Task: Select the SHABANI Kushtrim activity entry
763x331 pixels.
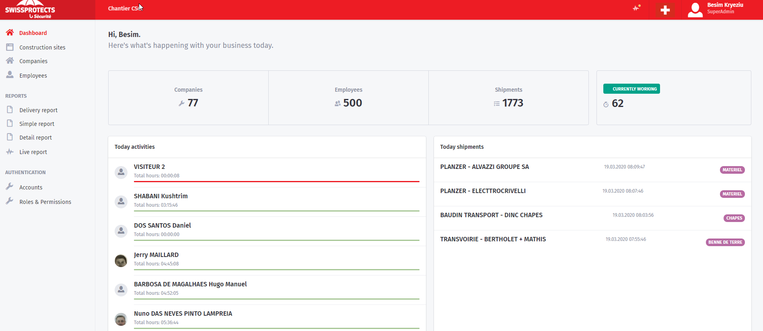Action: pos(160,196)
